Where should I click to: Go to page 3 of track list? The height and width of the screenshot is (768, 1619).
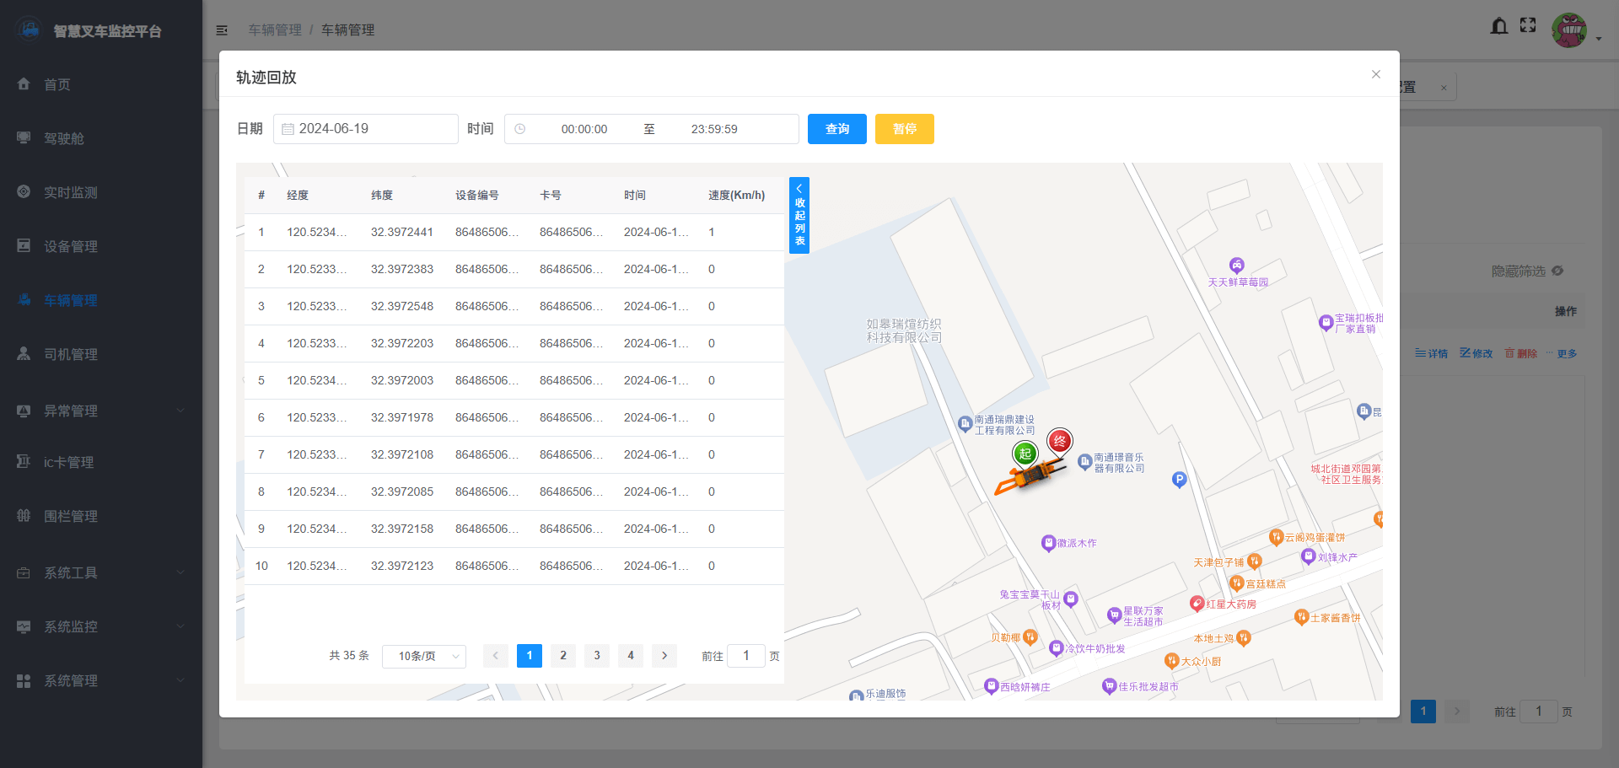tap(596, 655)
